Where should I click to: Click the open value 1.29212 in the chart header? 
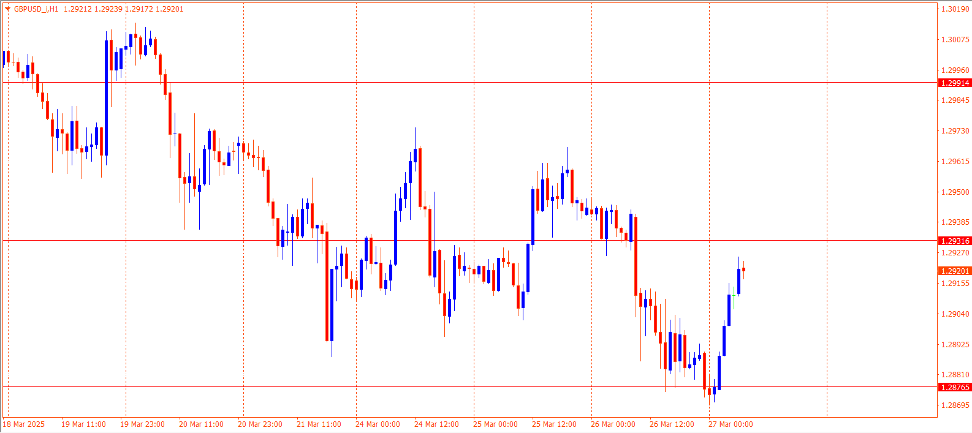click(x=78, y=9)
